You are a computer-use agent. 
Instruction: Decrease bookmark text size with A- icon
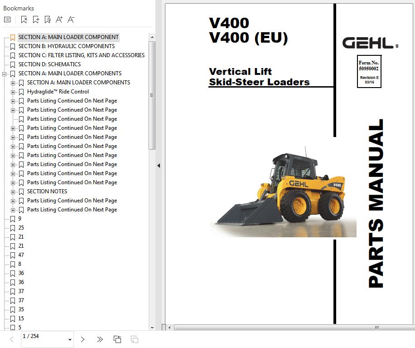[x=71, y=20]
